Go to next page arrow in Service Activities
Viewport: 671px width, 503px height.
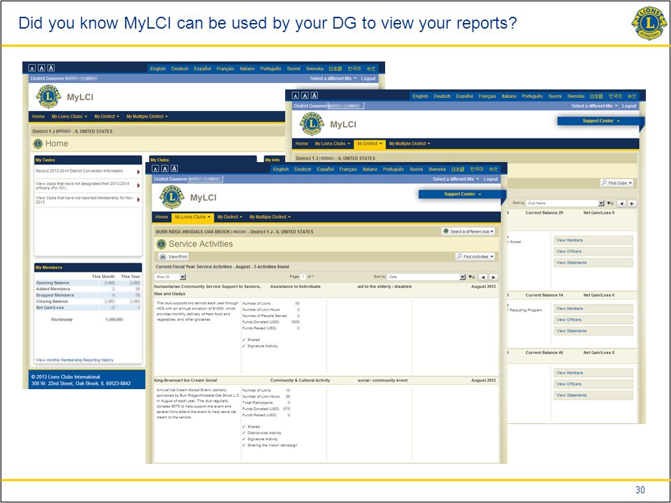(493, 277)
